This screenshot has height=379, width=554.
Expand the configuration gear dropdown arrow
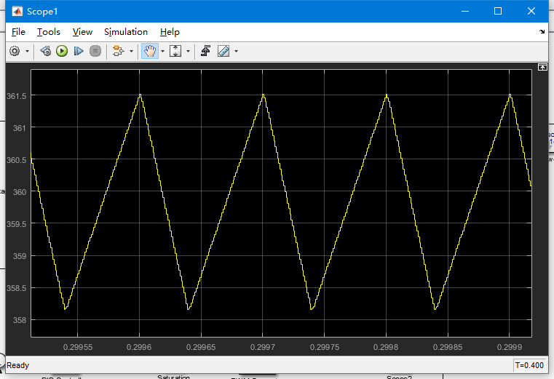click(x=28, y=52)
